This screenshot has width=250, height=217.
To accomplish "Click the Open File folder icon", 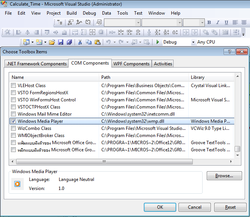I will (52, 42).
